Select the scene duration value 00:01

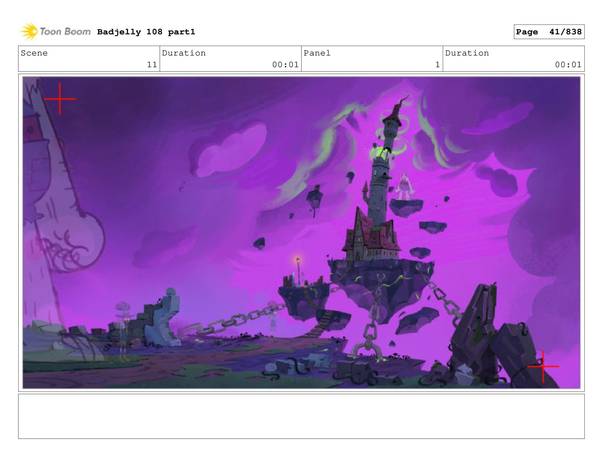(285, 65)
